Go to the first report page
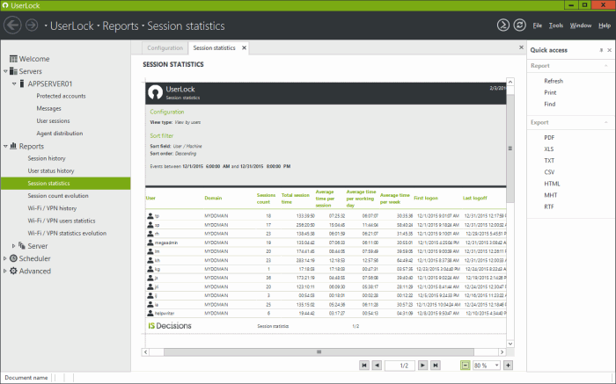 click(x=364, y=366)
